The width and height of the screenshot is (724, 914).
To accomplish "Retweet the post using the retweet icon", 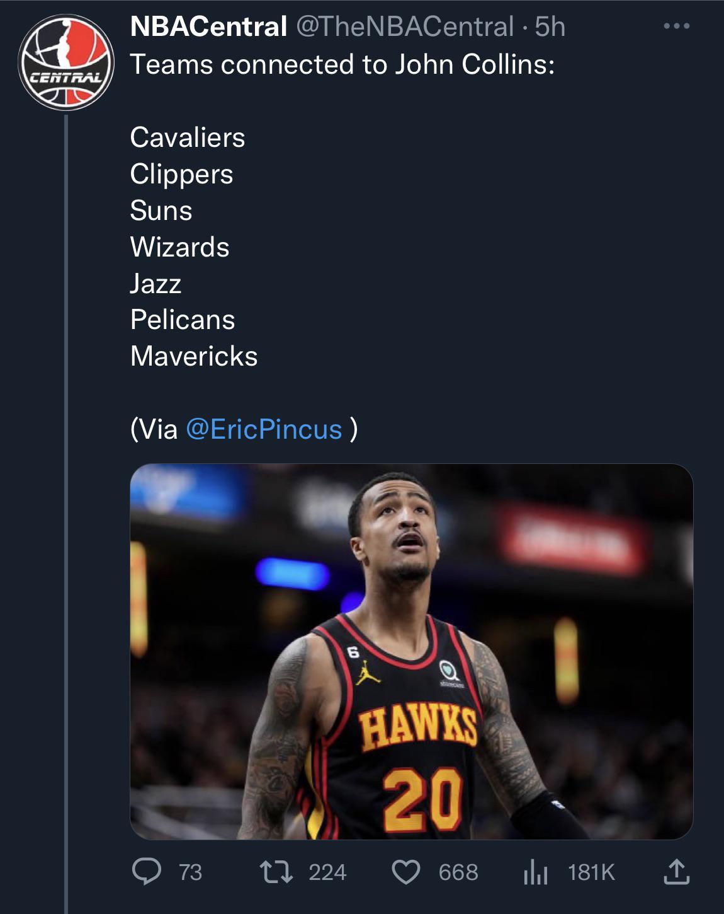I will coord(276,872).
